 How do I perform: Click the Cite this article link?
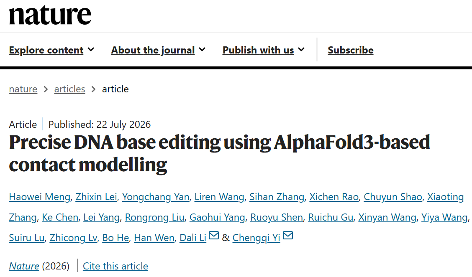(115, 266)
